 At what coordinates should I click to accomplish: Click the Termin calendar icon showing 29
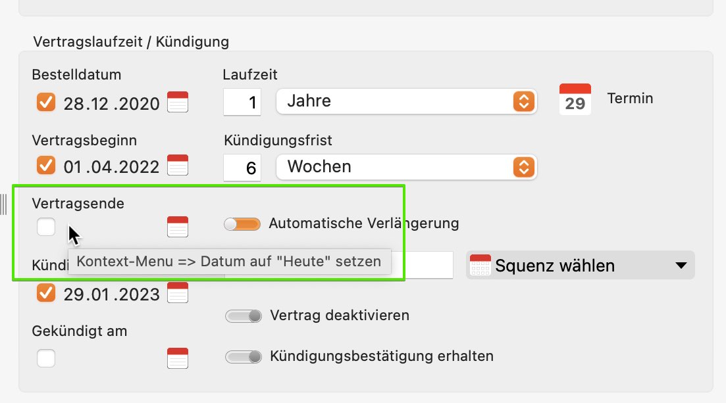coord(575,99)
